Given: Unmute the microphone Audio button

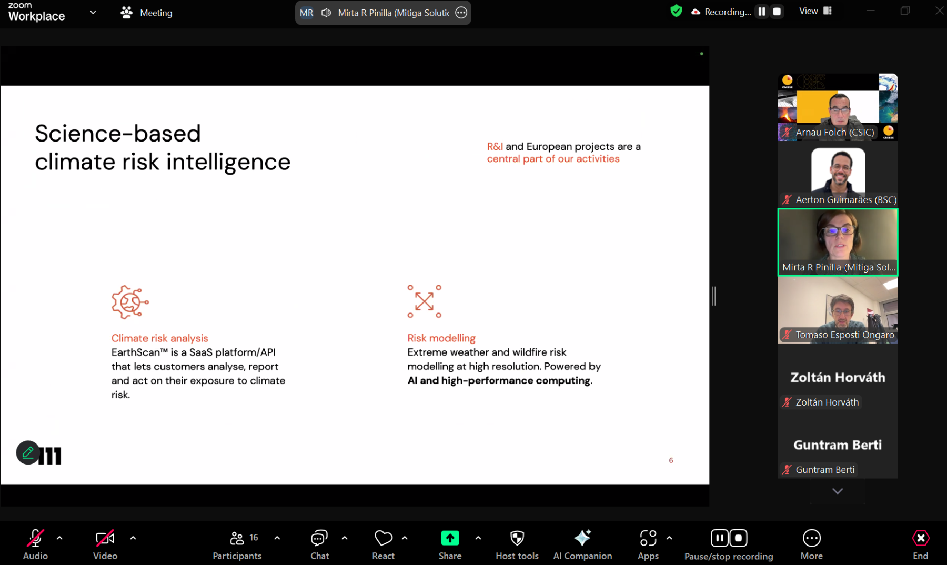Looking at the screenshot, I should (x=35, y=544).
